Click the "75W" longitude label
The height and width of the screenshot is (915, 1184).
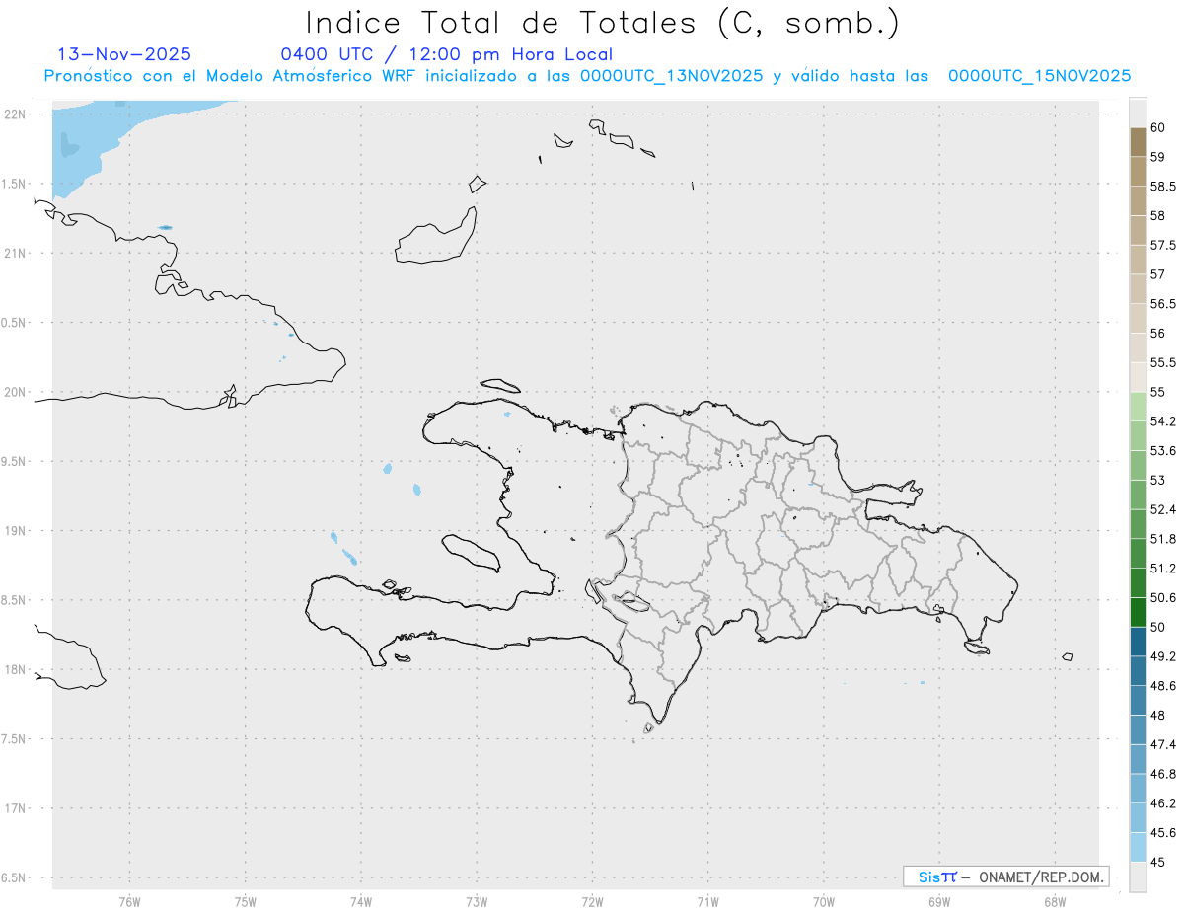246,901
